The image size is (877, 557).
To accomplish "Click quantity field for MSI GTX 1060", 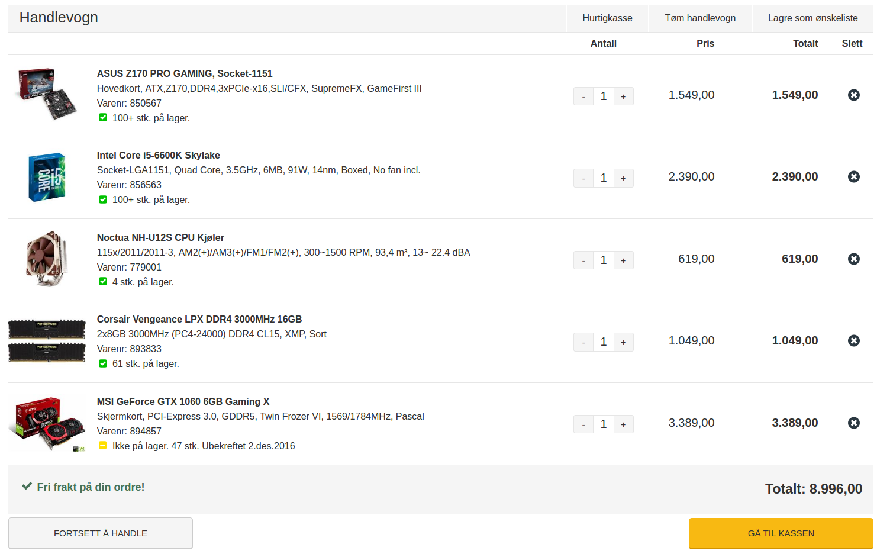I will 604,424.
